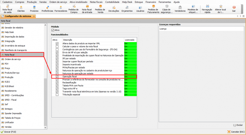Click the Sair power icon
Screen dimensions: 246x135
(234, 8)
